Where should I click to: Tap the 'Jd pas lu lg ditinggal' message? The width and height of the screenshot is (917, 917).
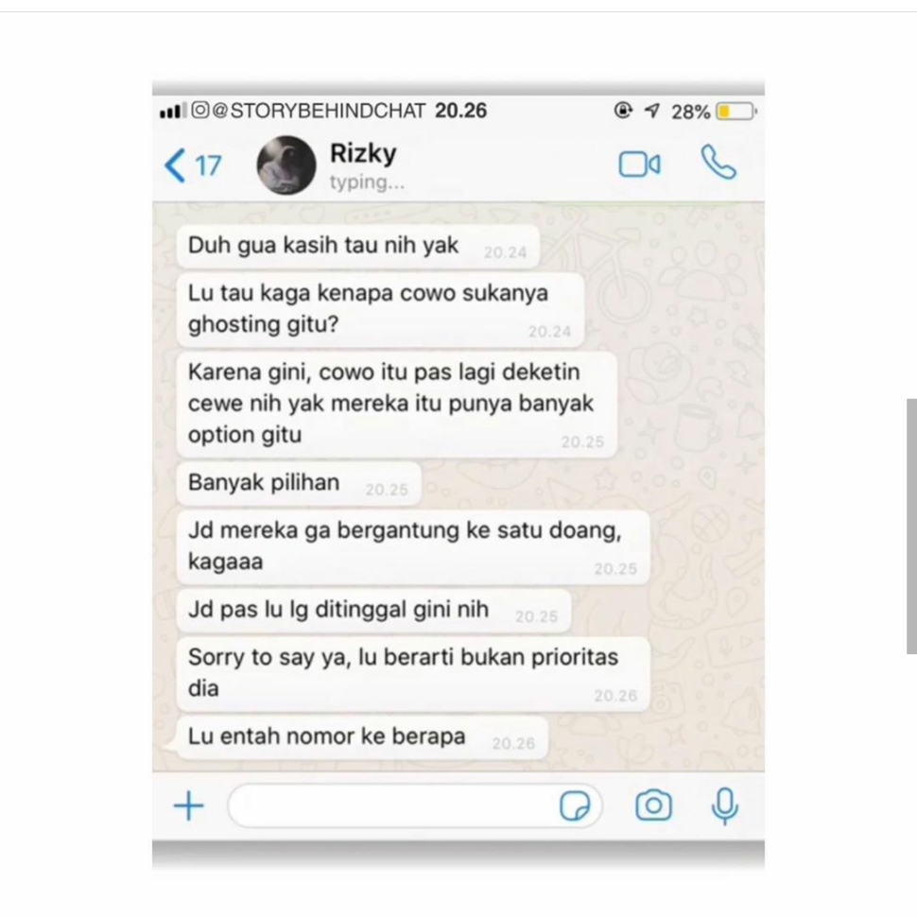(x=373, y=611)
